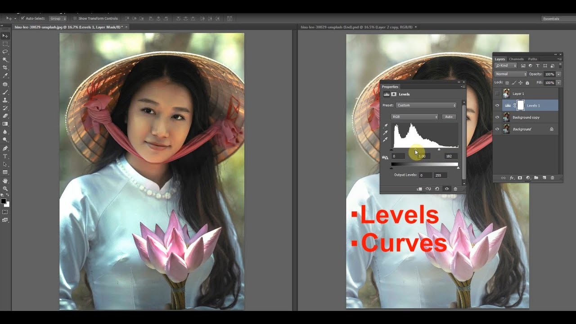Select the History Brush tool
Image resolution: width=576 pixels, height=324 pixels.
pyautogui.click(x=5, y=108)
